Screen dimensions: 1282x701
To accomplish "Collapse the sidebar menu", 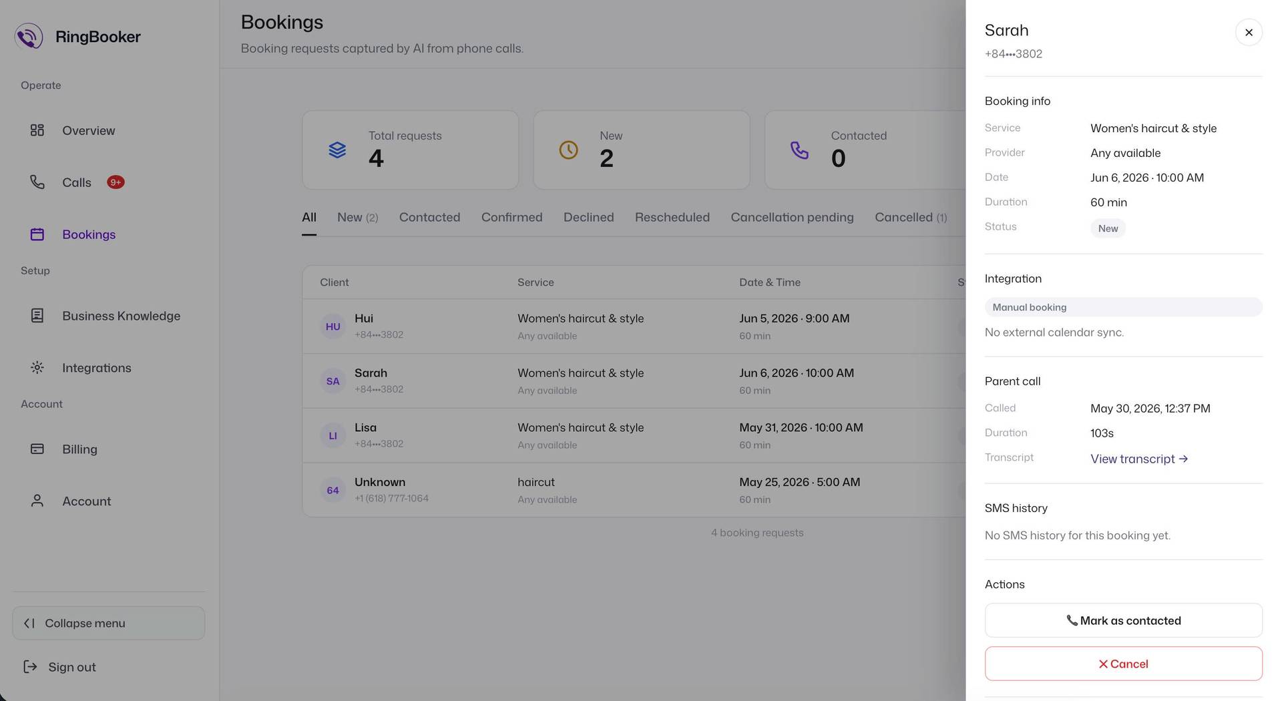I will click(109, 623).
